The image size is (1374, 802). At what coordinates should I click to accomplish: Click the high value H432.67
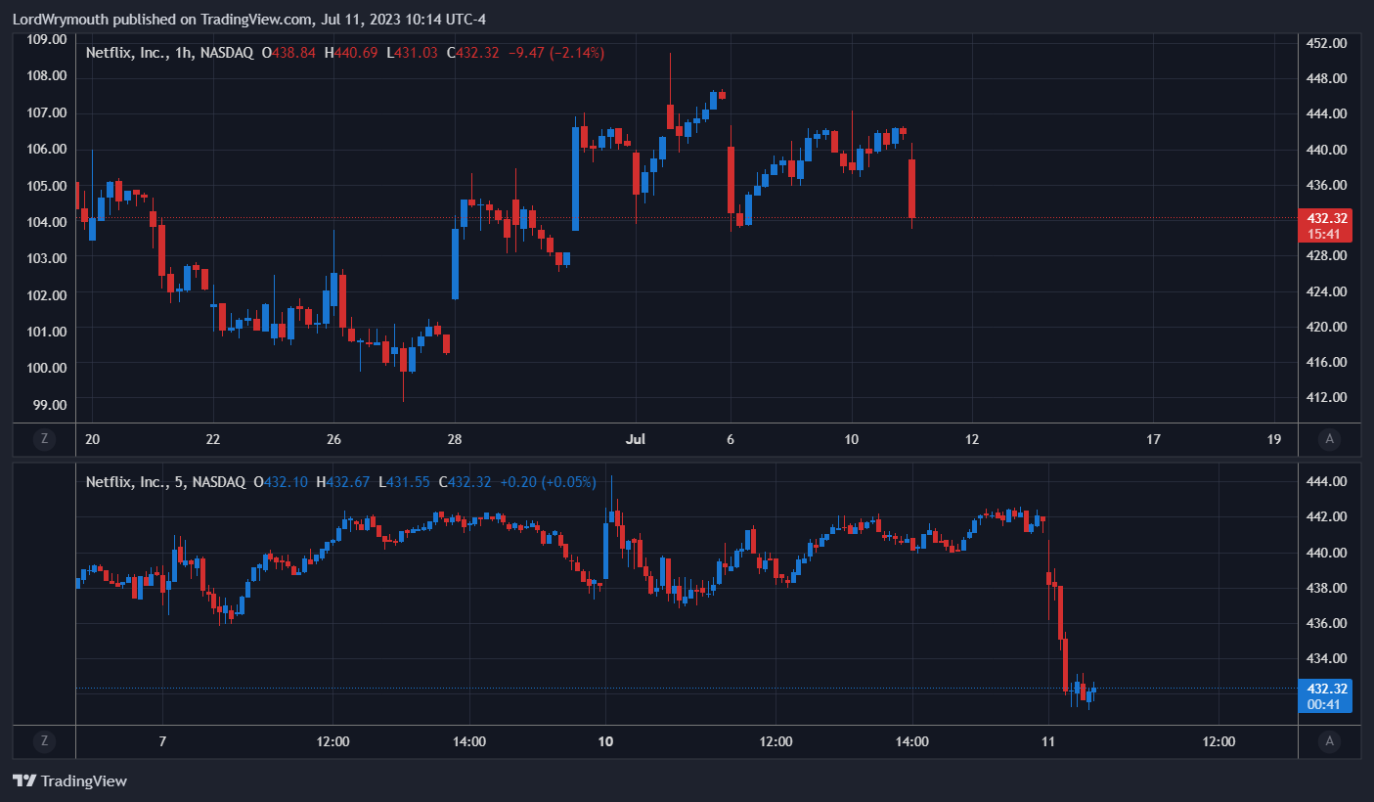[x=343, y=482]
